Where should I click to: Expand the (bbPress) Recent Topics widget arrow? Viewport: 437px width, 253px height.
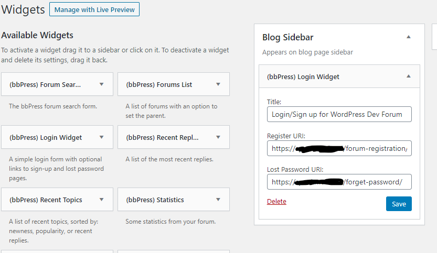[x=101, y=200]
